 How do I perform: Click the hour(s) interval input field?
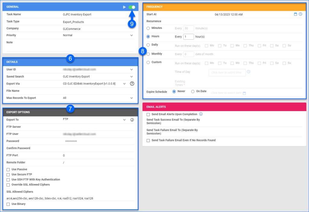pos(188,37)
